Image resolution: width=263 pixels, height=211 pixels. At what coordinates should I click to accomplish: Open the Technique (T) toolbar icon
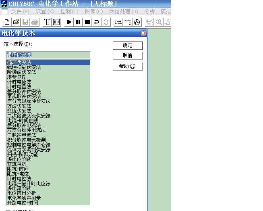click(x=47, y=22)
